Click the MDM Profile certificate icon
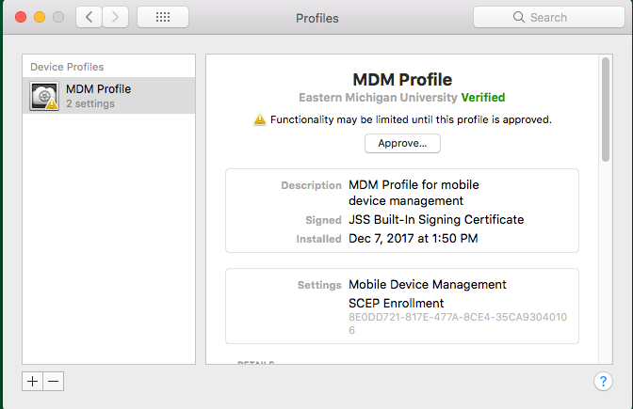Image resolution: width=633 pixels, height=409 pixels. coord(44,96)
